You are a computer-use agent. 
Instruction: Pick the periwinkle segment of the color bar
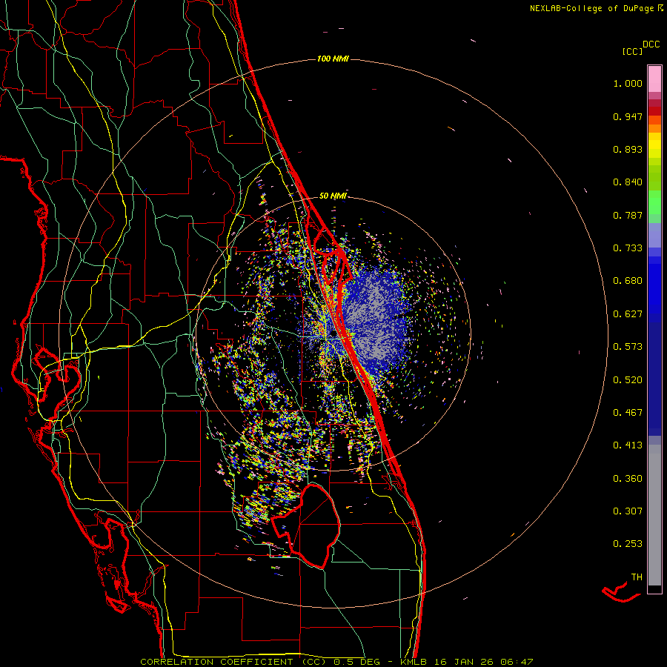point(654,236)
